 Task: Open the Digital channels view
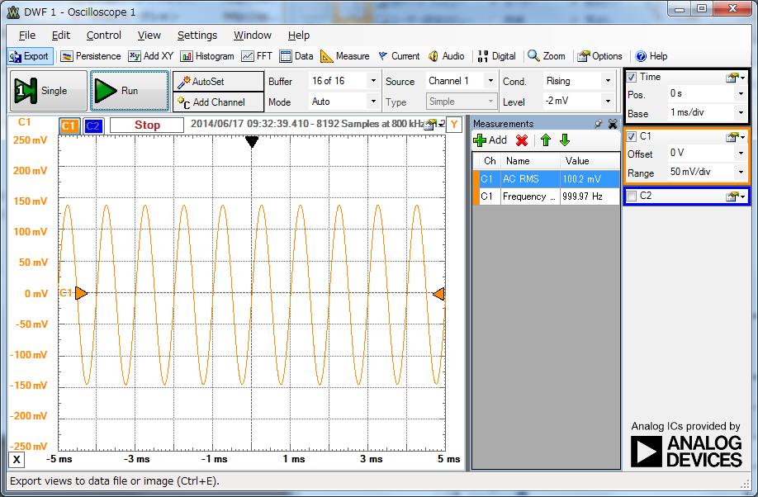[x=496, y=56]
